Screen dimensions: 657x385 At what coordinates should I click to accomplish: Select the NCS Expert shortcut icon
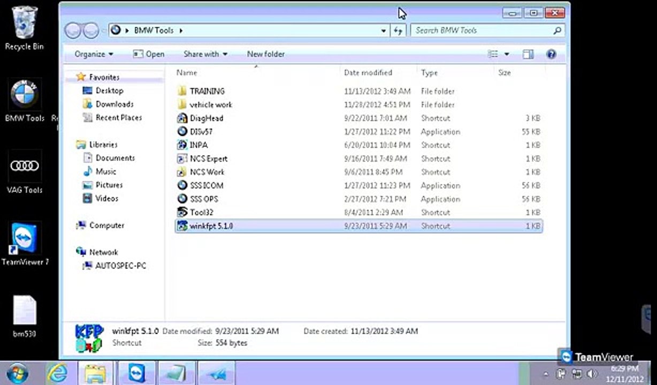point(182,159)
